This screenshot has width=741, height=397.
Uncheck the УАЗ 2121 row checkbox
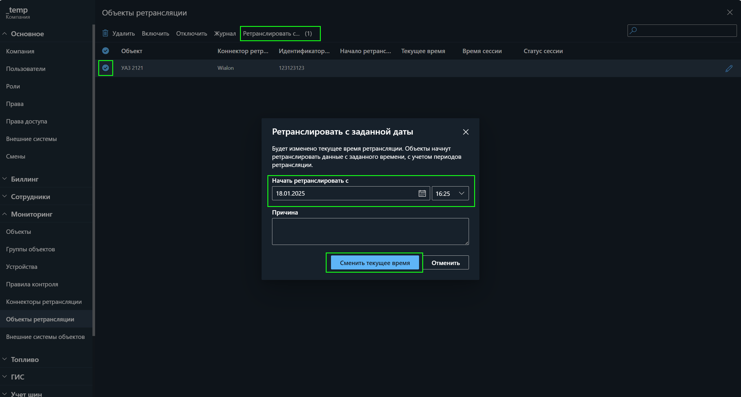click(106, 68)
